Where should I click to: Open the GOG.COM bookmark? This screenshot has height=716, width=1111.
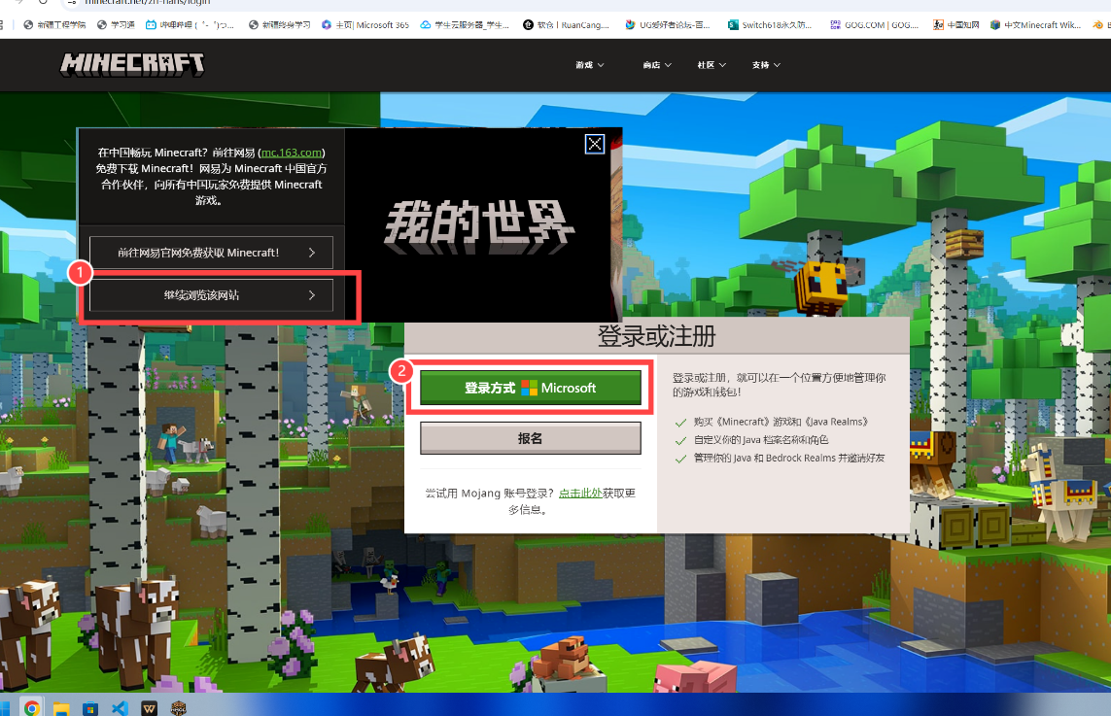click(x=875, y=25)
